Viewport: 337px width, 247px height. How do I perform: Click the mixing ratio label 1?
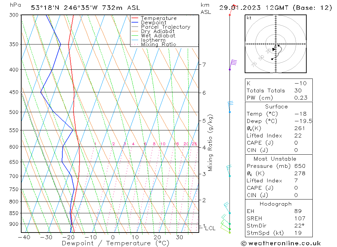point(95,144)
